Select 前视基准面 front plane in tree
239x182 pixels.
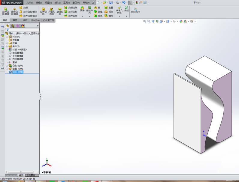(16, 53)
